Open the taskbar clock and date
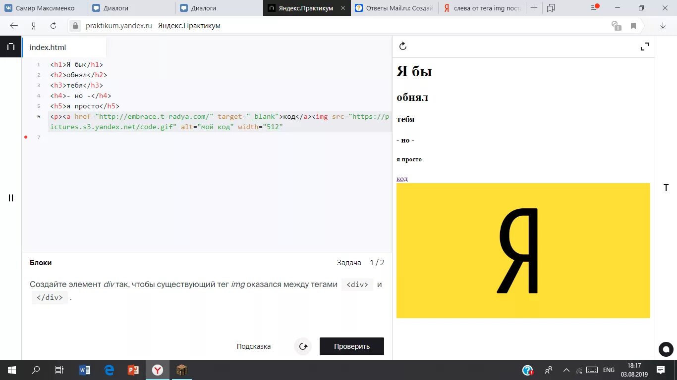 click(634, 370)
